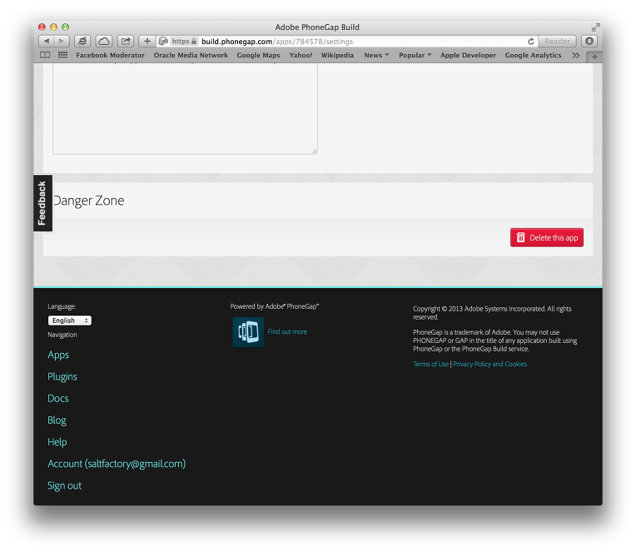Open the iCloud tabs cloud icon
This screenshot has height=552, width=636.
tap(104, 41)
